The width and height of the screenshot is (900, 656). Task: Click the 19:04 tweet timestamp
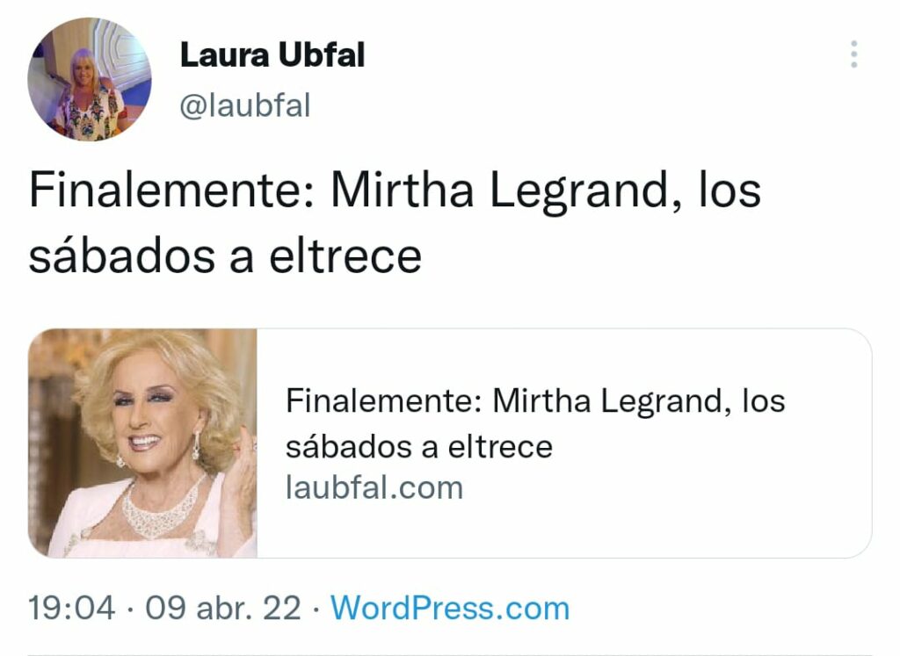[x=72, y=608]
